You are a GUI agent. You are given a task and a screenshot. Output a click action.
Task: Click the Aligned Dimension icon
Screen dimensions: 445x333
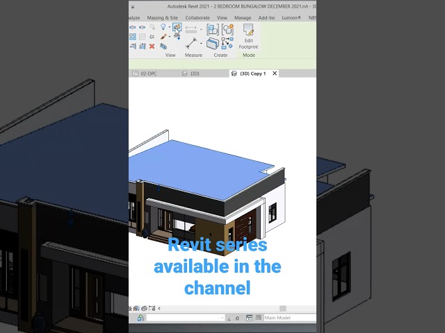pyautogui.click(x=191, y=29)
